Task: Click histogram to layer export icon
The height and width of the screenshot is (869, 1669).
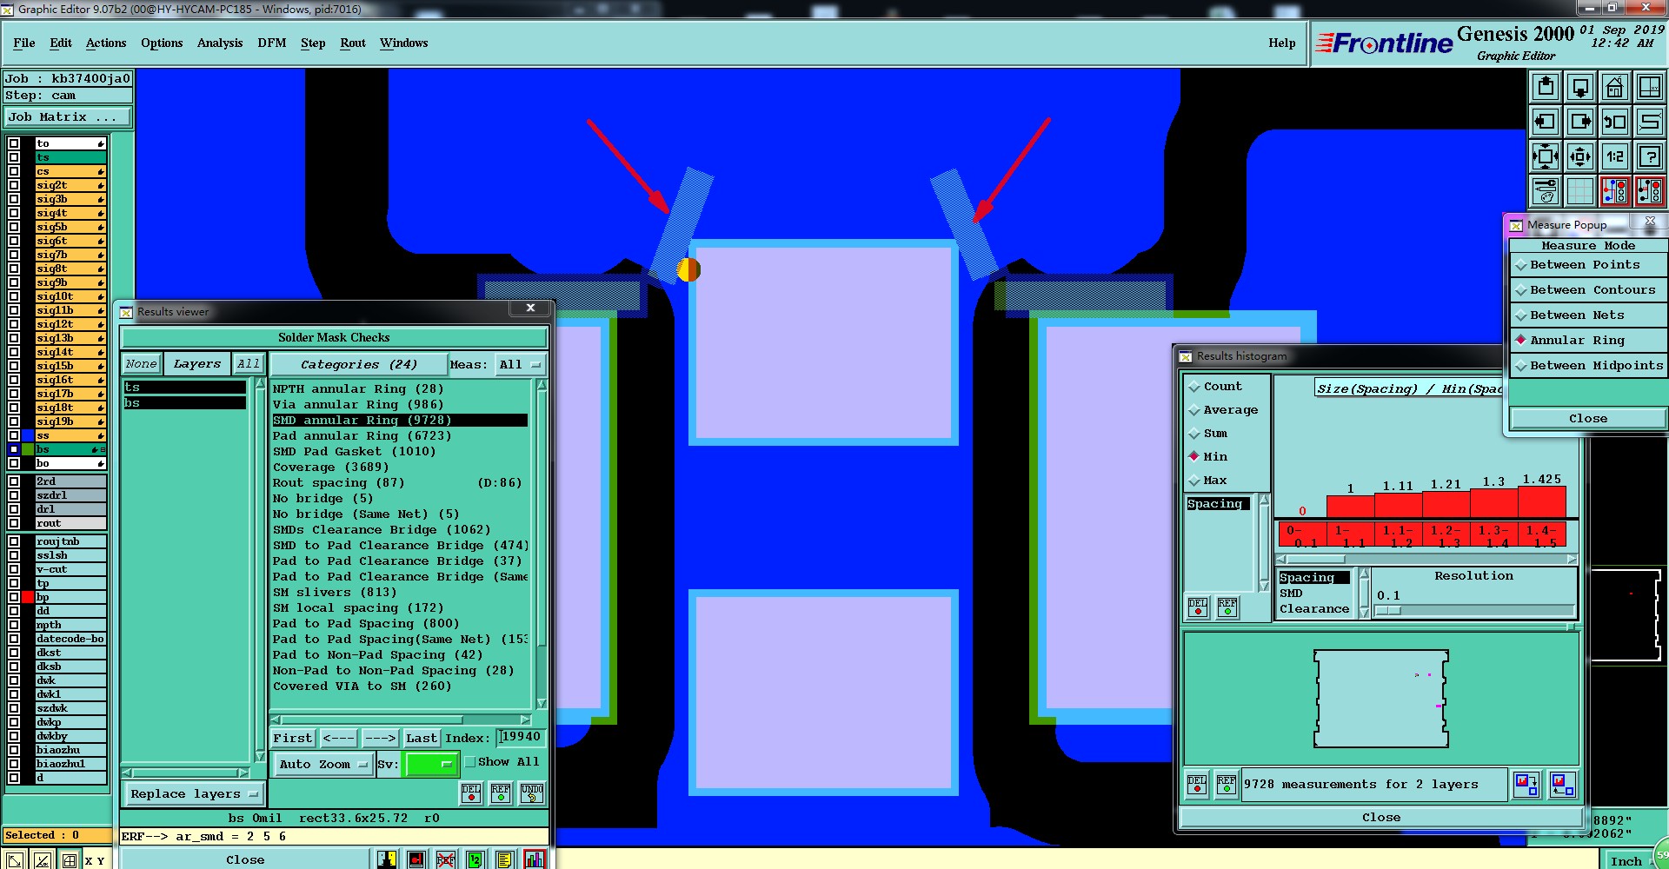Action: click(x=1526, y=785)
